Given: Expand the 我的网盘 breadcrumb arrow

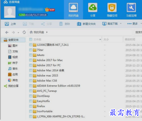Looking at the screenshot, I should (x=47, y=32).
